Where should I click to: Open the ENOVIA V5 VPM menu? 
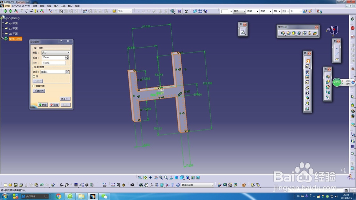pyautogui.click(x=21, y=6)
